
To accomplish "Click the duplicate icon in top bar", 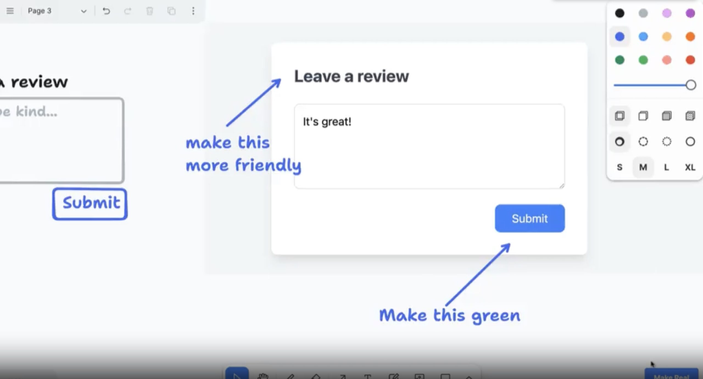I will (171, 11).
